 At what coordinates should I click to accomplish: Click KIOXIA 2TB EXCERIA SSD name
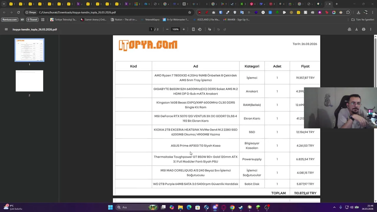196,132
